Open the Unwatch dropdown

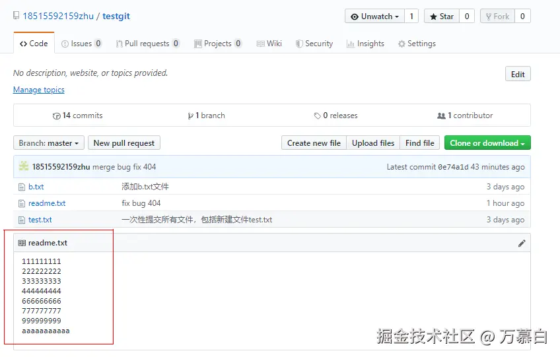tap(374, 16)
